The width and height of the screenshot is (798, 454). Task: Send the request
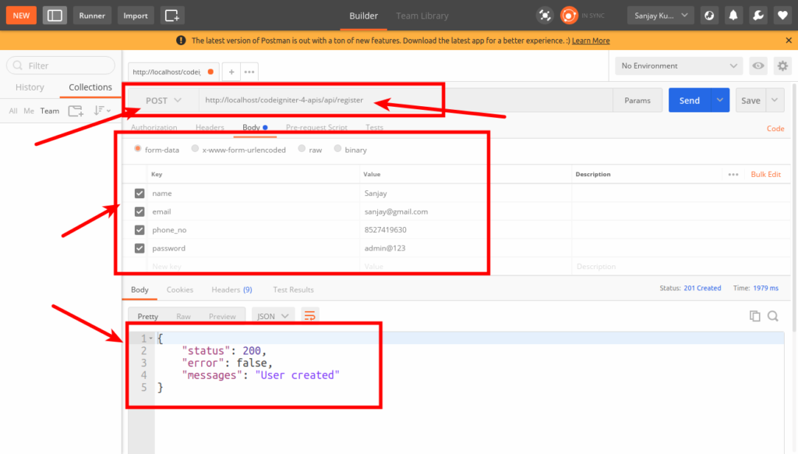coord(690,101)
